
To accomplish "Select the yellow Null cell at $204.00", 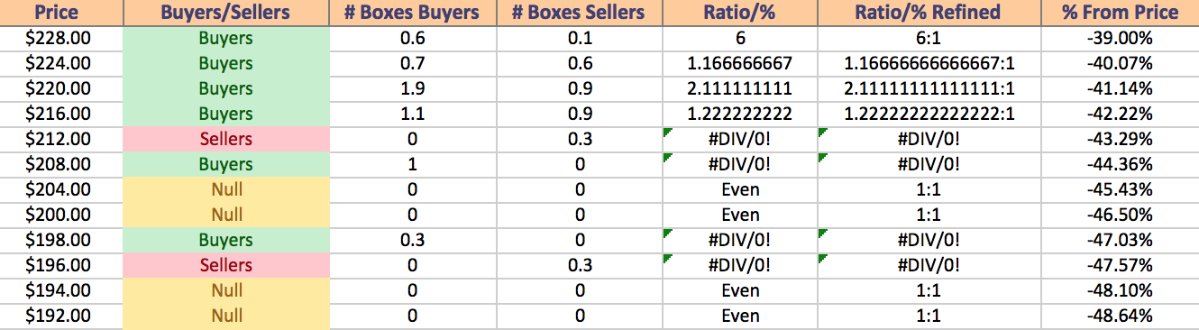I will coord(226,190).
